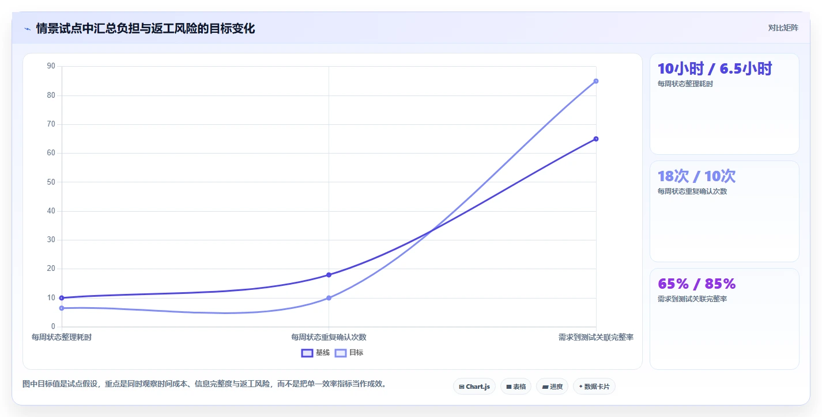
Task: Click the y-axis tick label 90
Action: [x=51, y=66]
